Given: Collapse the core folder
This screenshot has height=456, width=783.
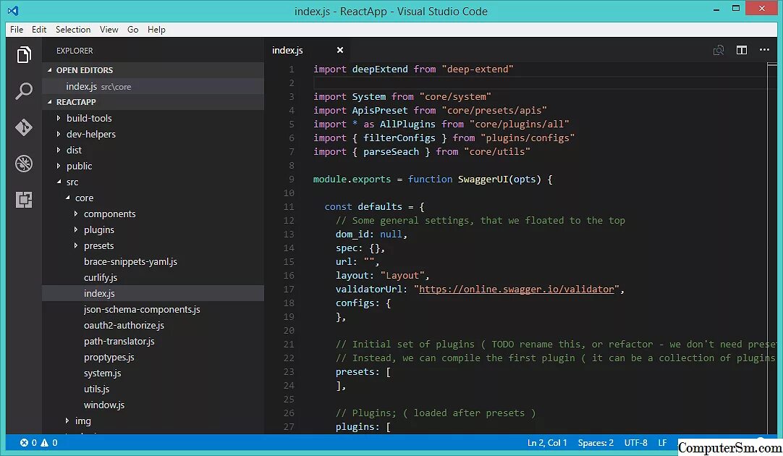Looking at the screenshot, I should coord(67,198).
